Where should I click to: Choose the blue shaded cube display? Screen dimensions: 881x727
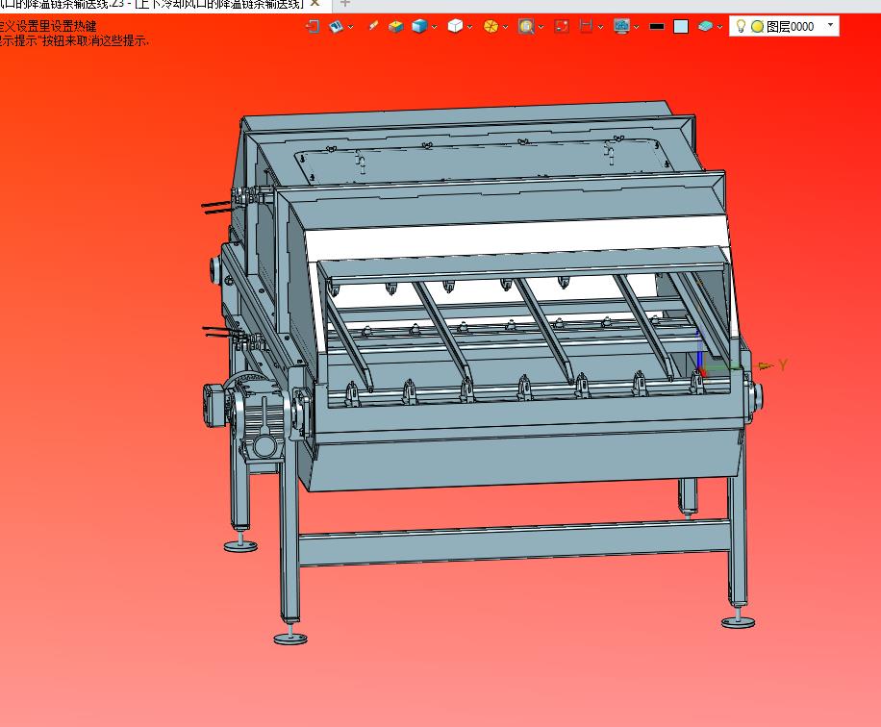pyautogui.click(x=419, y=26)
